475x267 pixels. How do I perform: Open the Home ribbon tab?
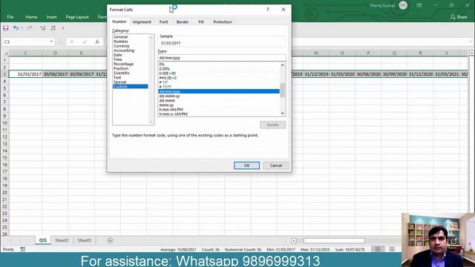click(31, 17)
